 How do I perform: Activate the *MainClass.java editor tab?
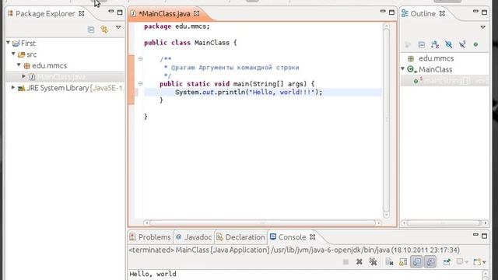[164, 14]
